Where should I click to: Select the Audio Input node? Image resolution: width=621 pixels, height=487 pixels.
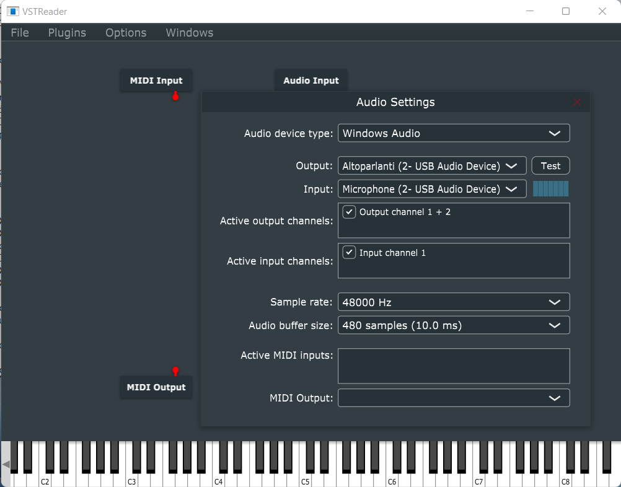pos(311,81)
